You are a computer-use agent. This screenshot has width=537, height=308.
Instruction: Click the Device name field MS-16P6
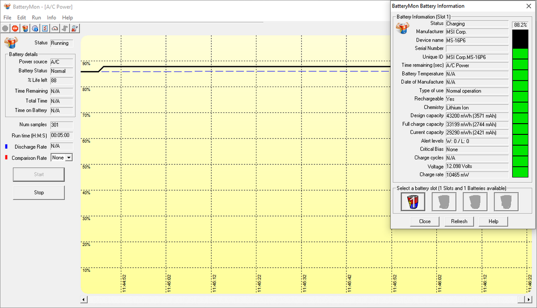[477, 40]
